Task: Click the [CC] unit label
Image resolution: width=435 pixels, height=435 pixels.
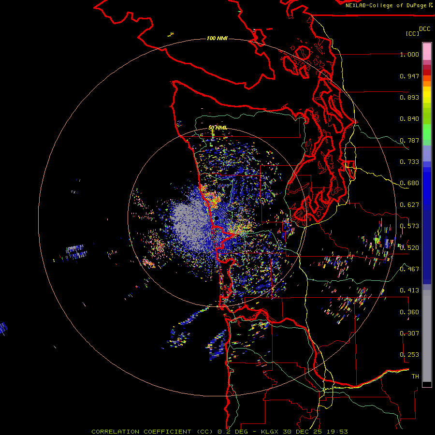Action: 412,33
